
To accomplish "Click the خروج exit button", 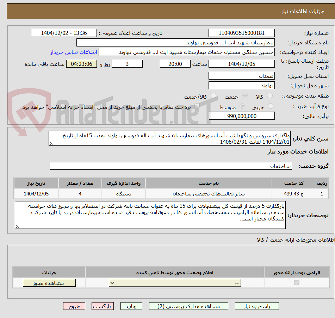I will pos(74,306).
